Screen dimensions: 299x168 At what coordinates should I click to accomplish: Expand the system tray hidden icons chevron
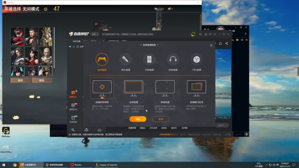pyautogui.click(x=266, y=165)
